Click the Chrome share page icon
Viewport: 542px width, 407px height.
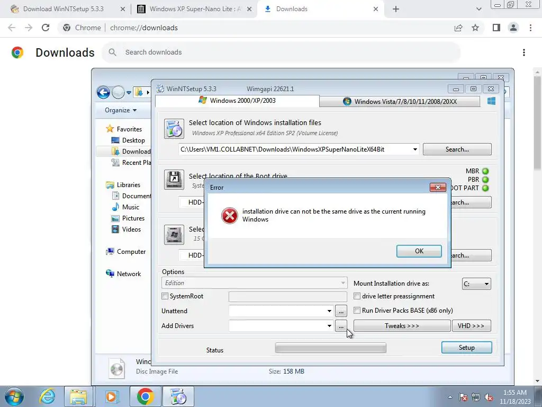458,28
